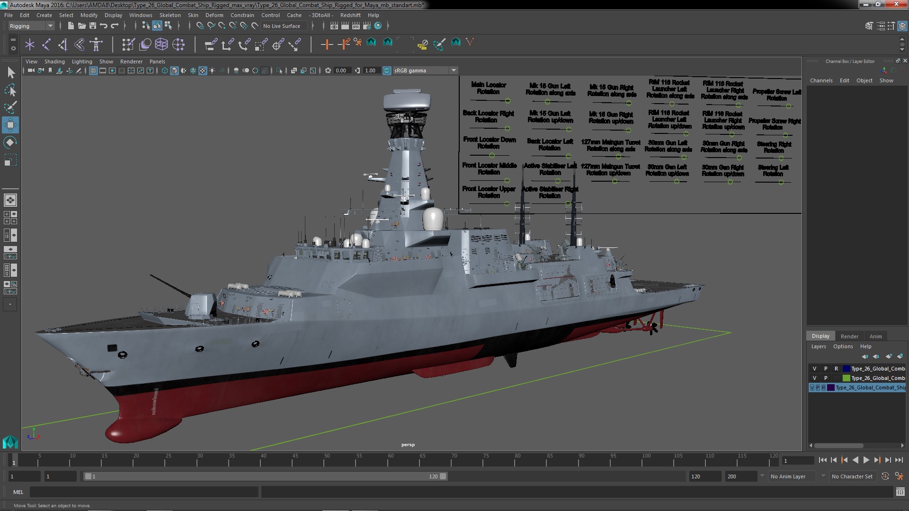This screenshot has height=511, width=909.
Task: Click the Save Scene disk icon
Action: (93, 26)
